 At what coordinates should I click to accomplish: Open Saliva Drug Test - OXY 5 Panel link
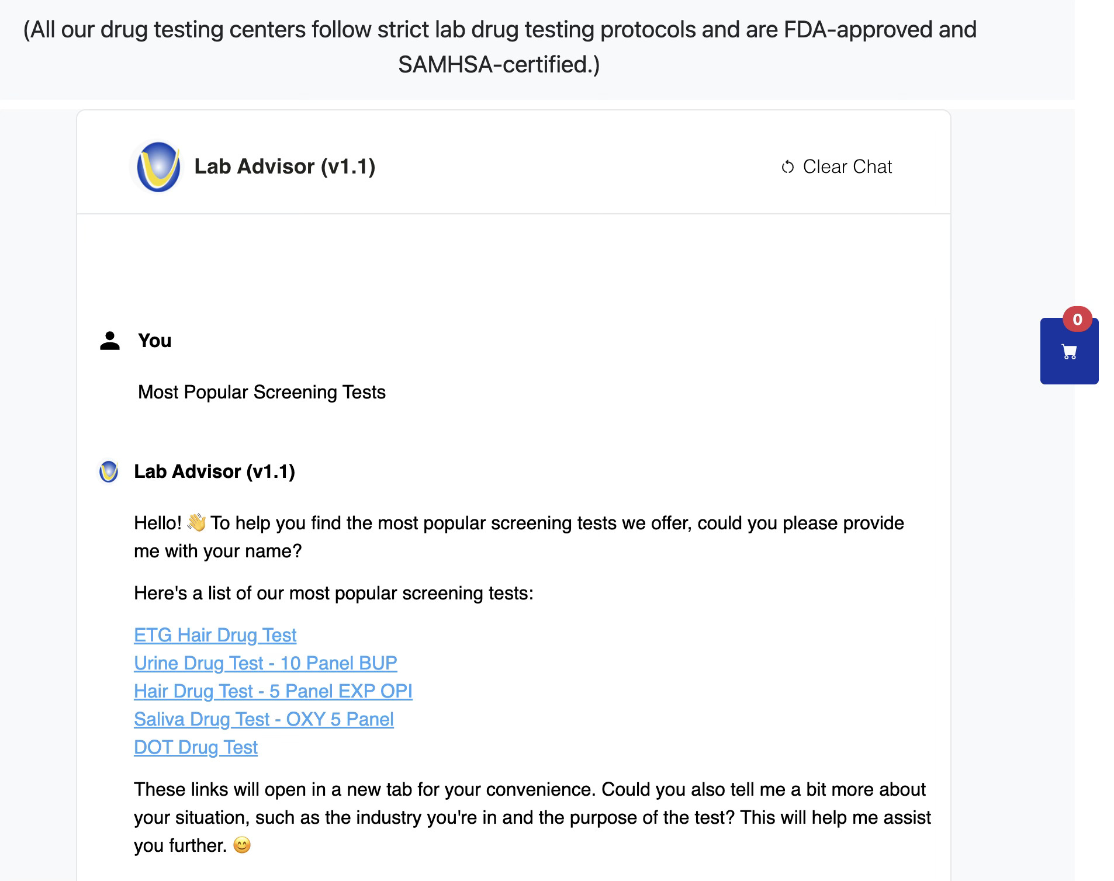tap(264, 719)
